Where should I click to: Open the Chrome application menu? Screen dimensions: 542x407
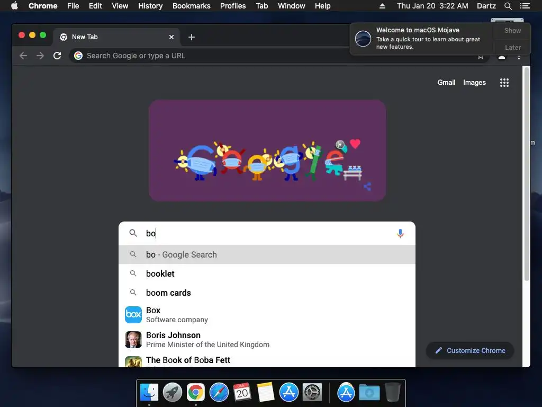43,6
